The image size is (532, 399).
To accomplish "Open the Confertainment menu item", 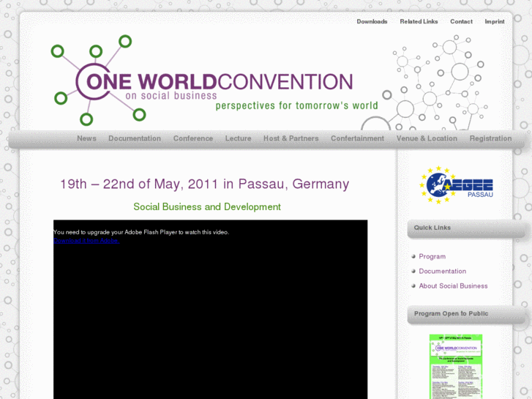I will [x=357, y=138].
